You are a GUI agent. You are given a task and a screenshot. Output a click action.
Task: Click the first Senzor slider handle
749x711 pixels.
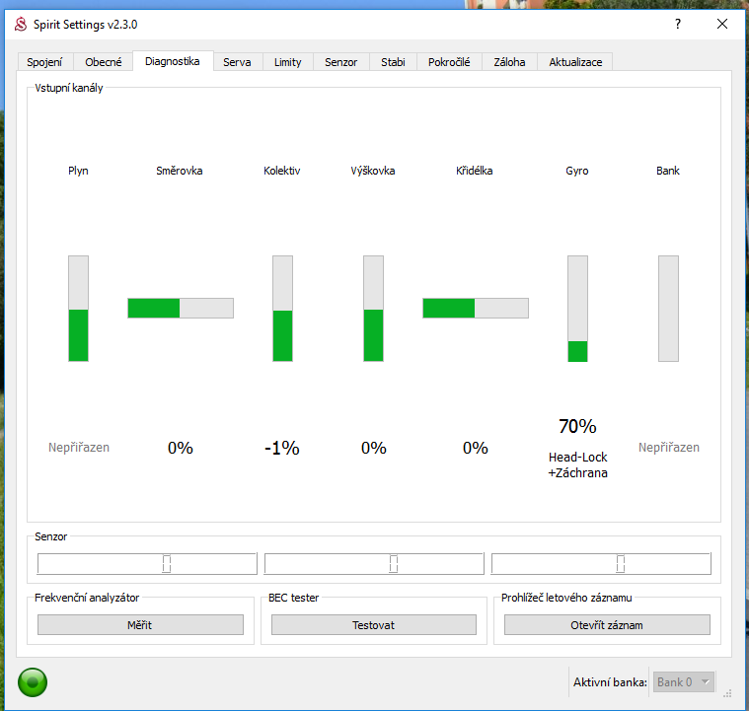[x=167, y=564]
